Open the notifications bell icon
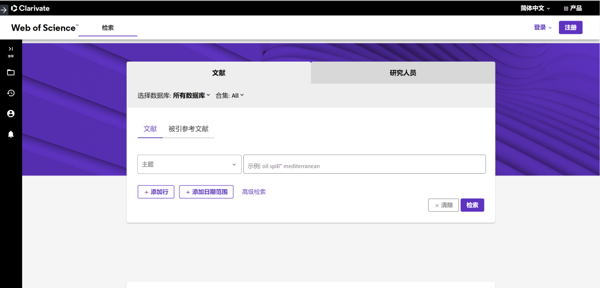 11,134
